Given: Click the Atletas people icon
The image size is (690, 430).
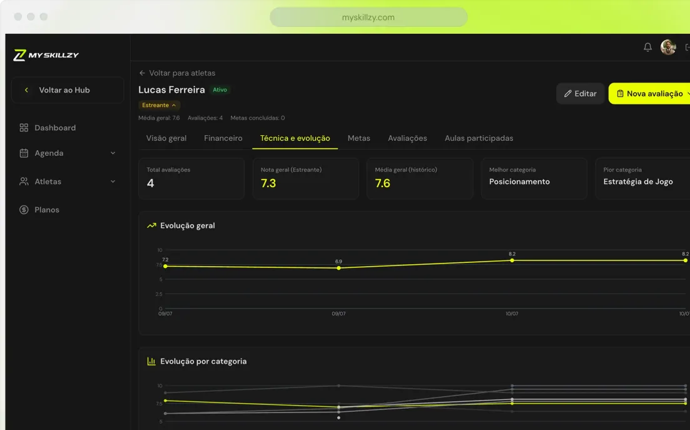Looking at the screenshot, I should (x=24, y=182).
